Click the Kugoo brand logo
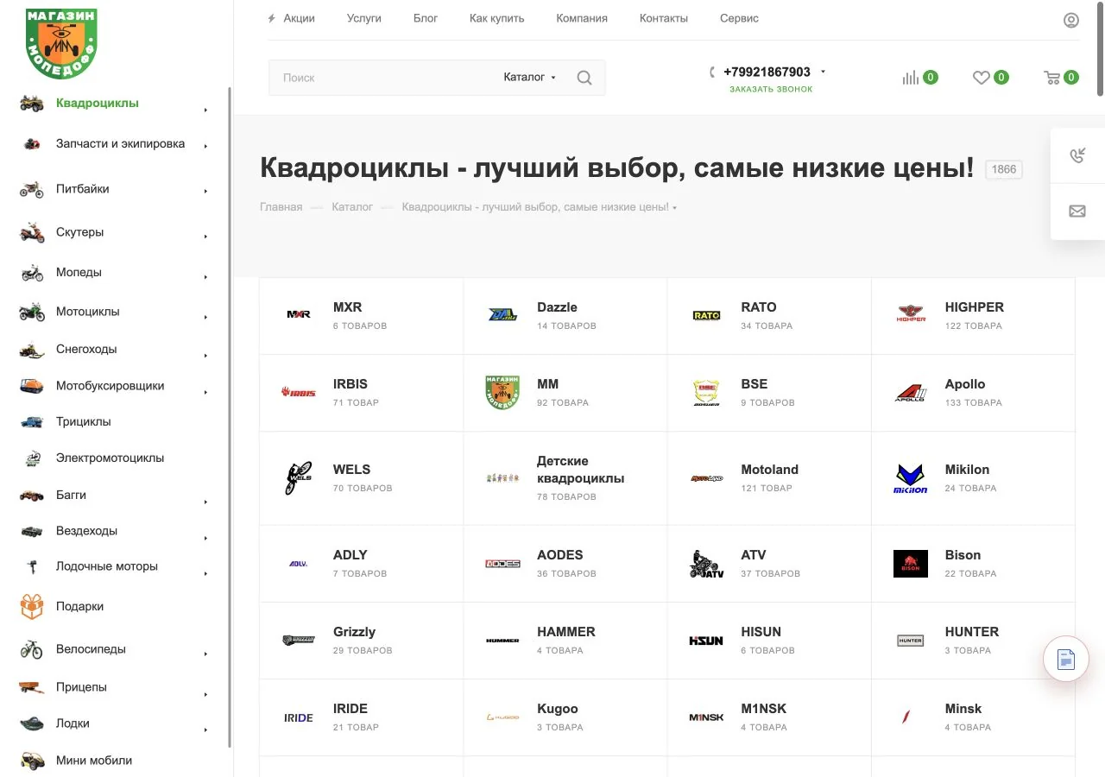The width and height of the screenshot is (1105, 777). coord(502,717)
